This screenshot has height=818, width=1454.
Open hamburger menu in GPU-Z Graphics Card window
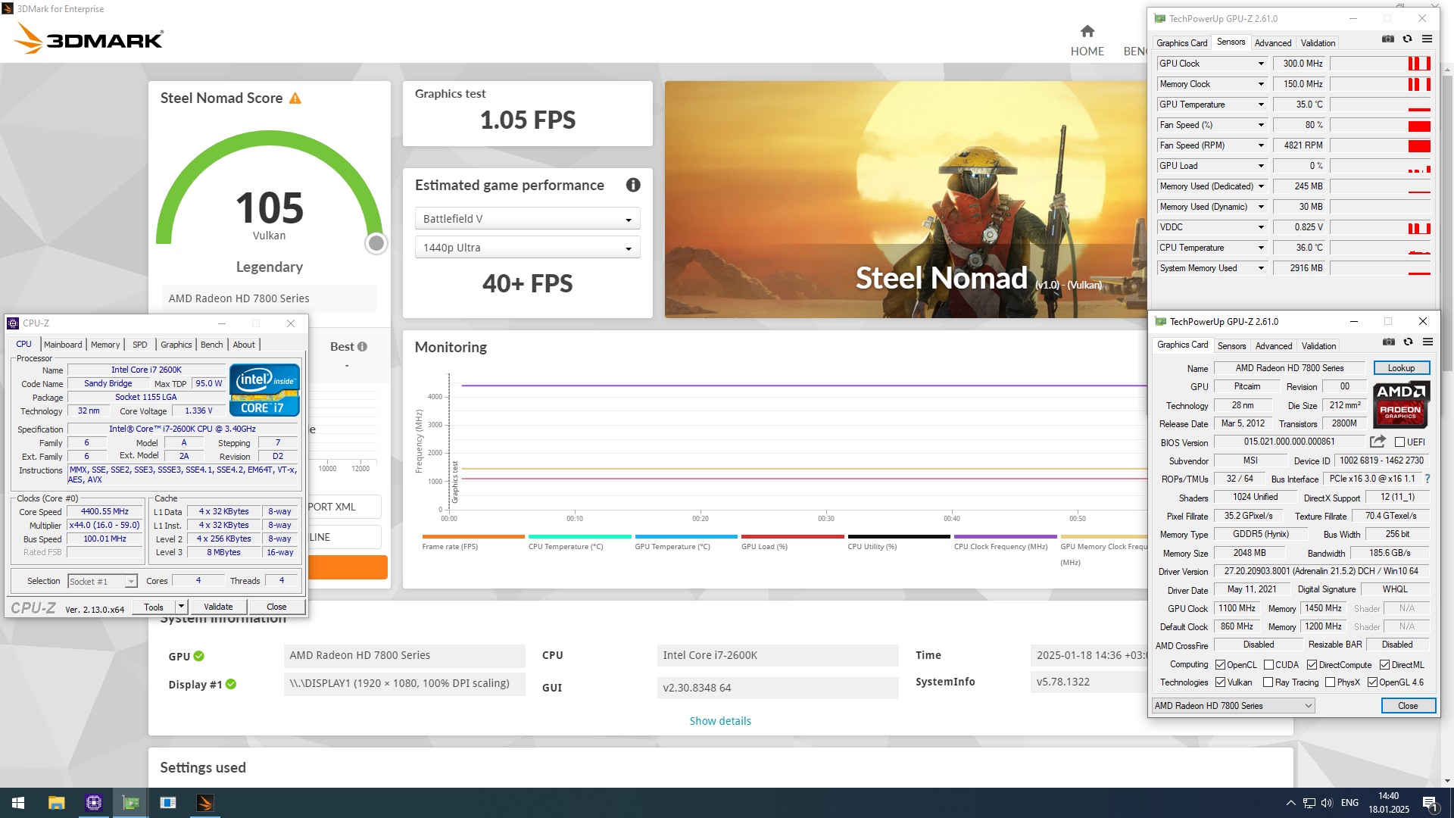[x=1427, y=342]
